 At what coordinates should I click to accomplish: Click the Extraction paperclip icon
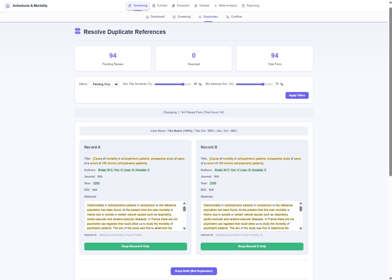[173, 6]
